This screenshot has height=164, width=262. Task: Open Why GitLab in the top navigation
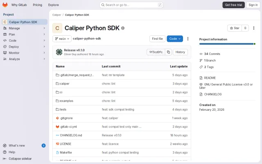(19, 5)
